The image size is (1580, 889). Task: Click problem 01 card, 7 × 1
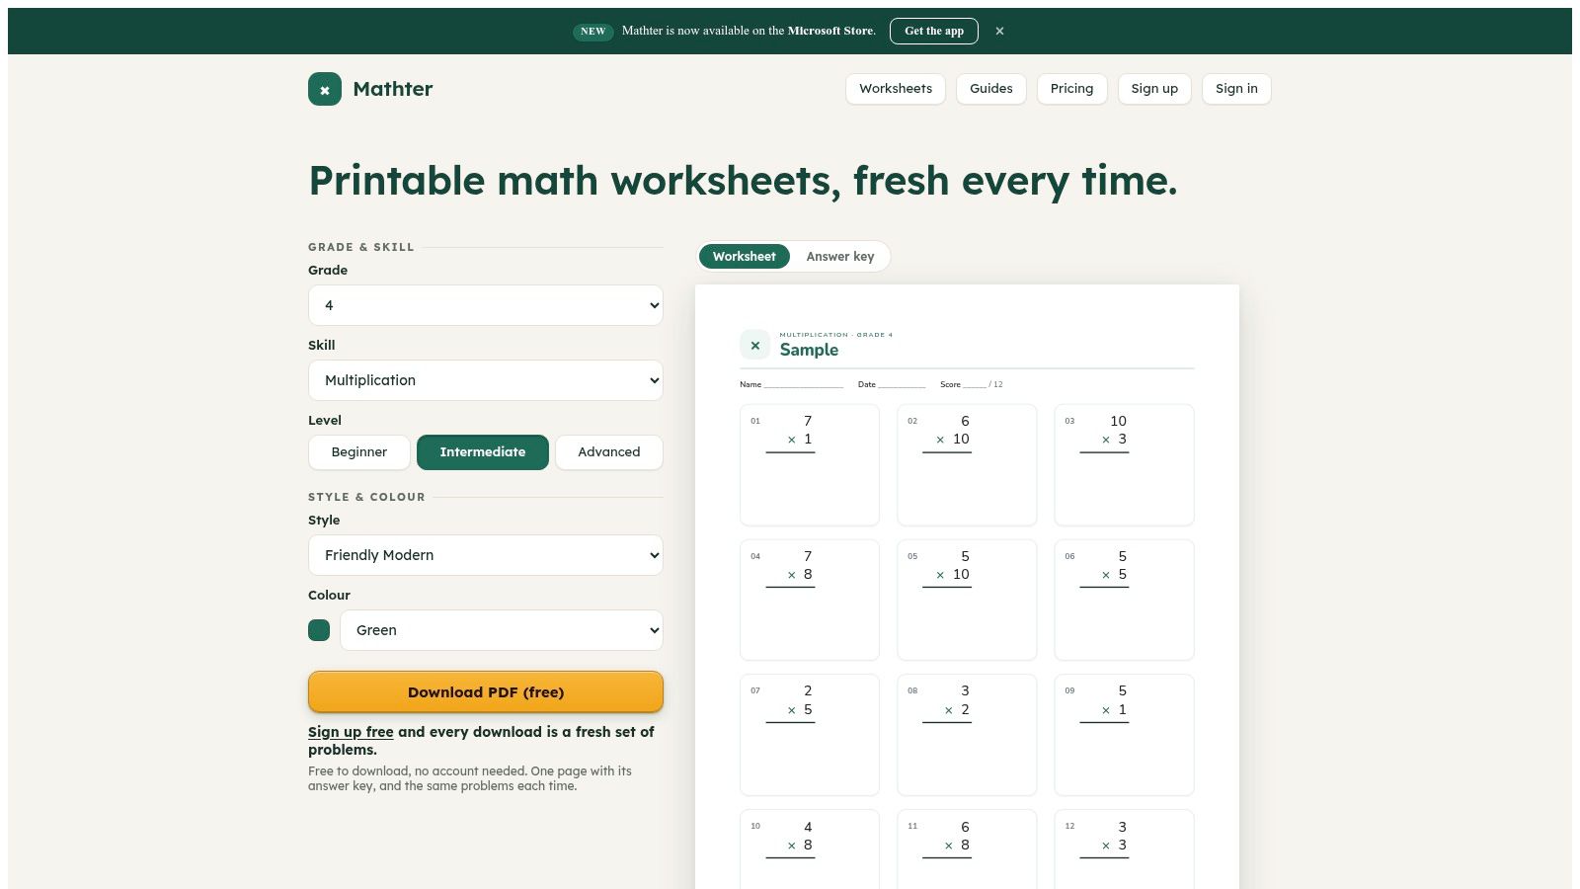tap(810, 464)
